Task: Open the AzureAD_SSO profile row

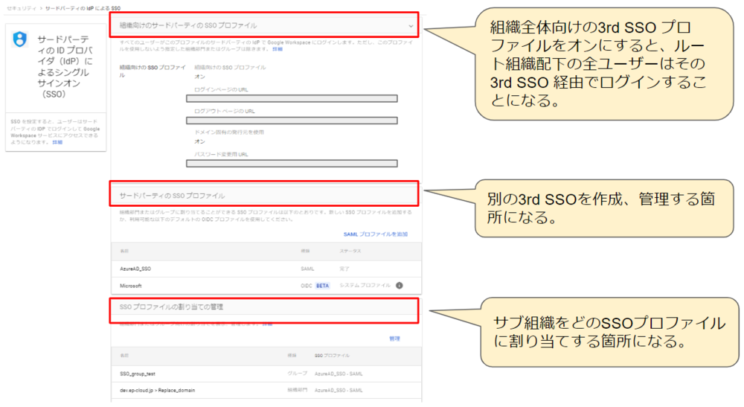Action: 266,269
